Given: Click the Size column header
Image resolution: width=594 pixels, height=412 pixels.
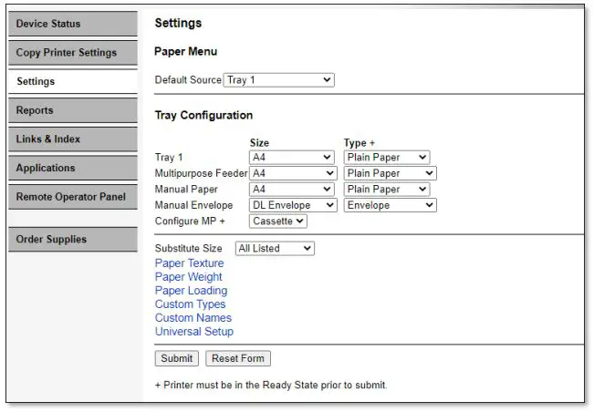Looking at the screenshot, I should 259,143.
